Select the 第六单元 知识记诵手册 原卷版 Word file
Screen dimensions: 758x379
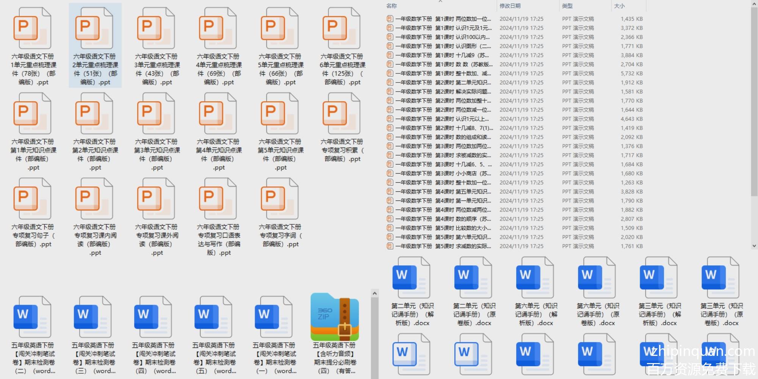pyautogui.click(x=597, y=278)
